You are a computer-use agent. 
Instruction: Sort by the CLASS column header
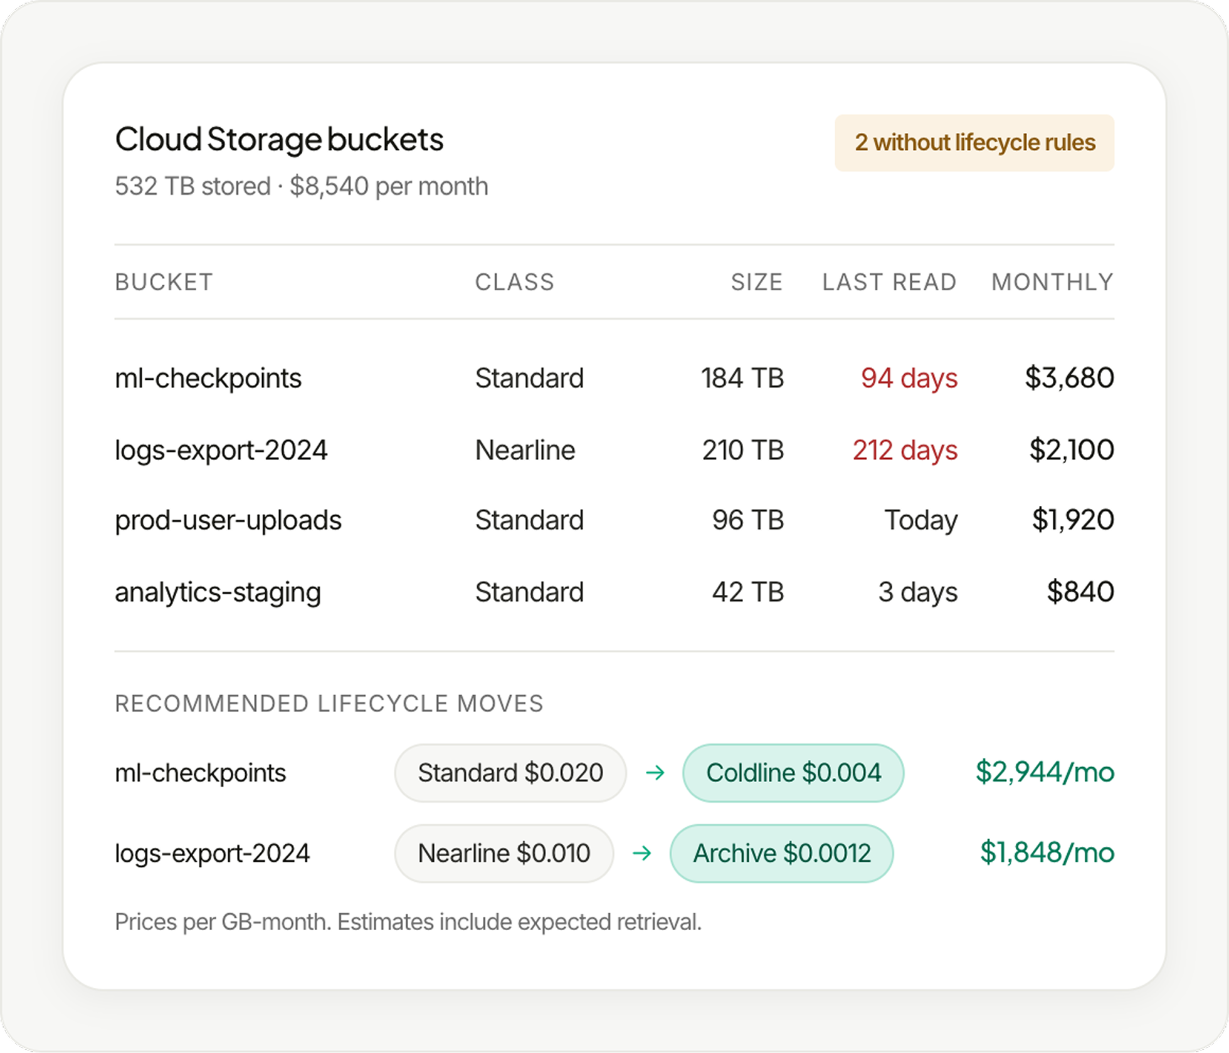pos(515,282)
